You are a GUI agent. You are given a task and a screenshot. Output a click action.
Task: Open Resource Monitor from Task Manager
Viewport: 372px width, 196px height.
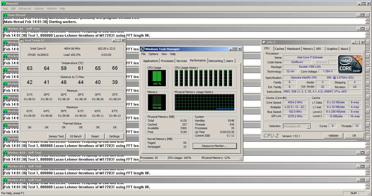tap(214, 146)
